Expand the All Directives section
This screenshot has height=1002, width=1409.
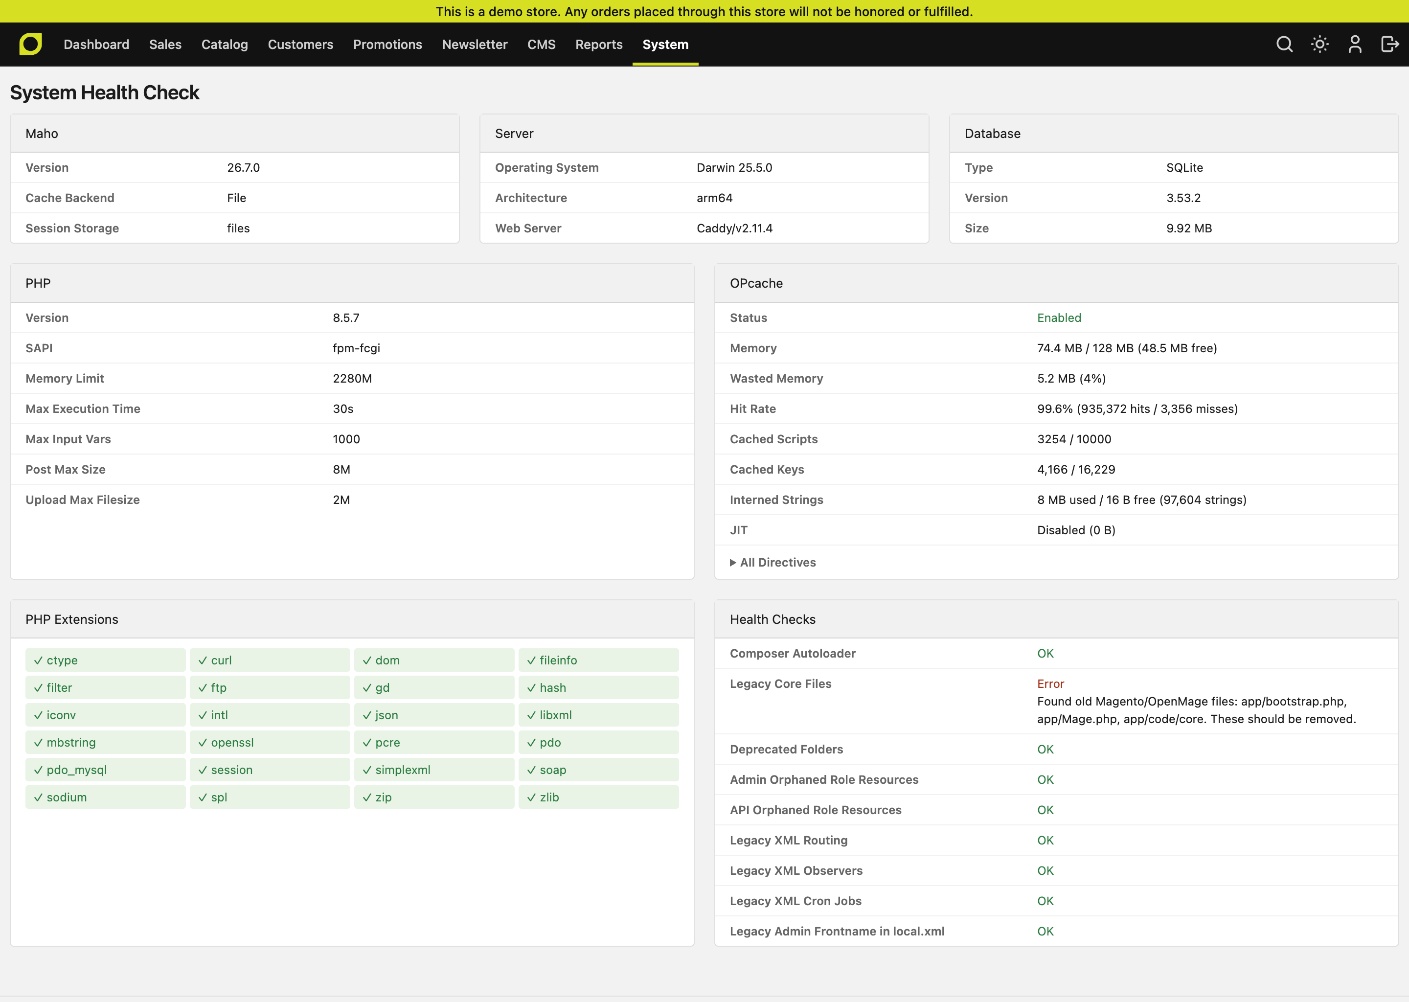click(x=773, y=562)
